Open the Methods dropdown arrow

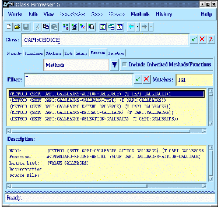click(x=115, y=65)
